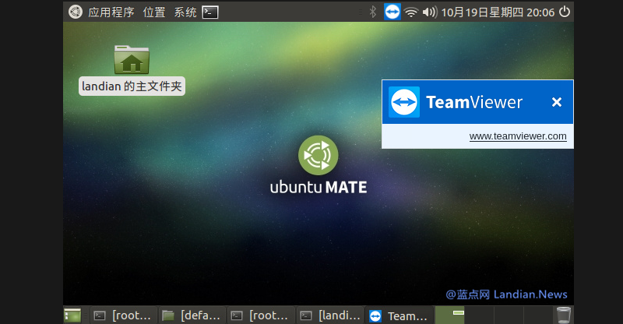Click the landian 的主文件夹 label
The image size is (623, 324).
[x=132, y=86]
